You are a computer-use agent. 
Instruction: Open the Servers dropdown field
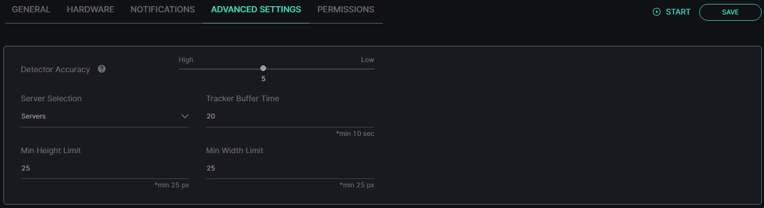105,116
